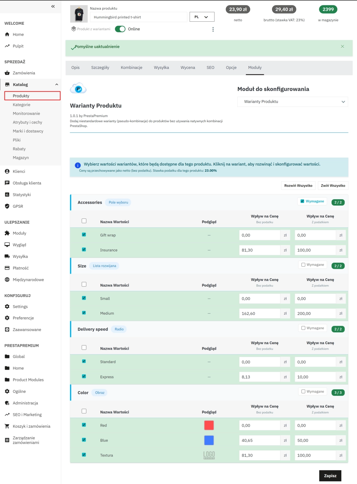Click the Blue color preview swatch

[x=209, y=440]
